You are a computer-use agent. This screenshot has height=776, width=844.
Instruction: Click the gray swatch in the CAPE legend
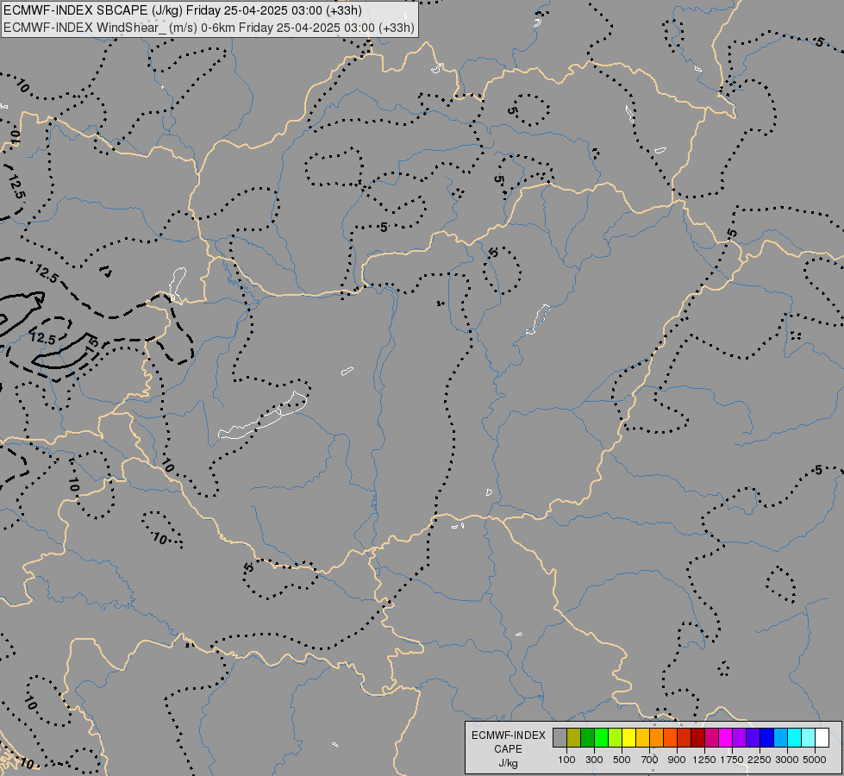pos(560,737)
